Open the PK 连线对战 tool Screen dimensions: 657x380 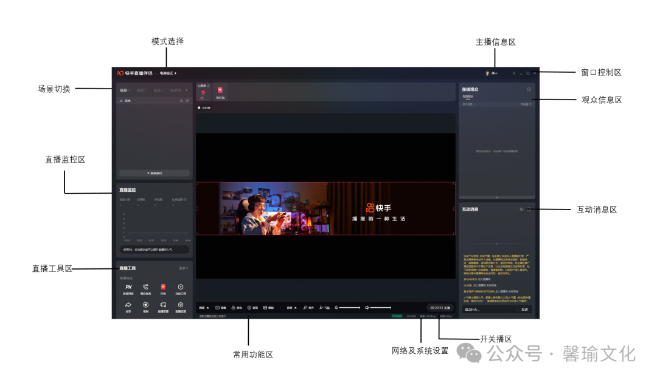128,288
